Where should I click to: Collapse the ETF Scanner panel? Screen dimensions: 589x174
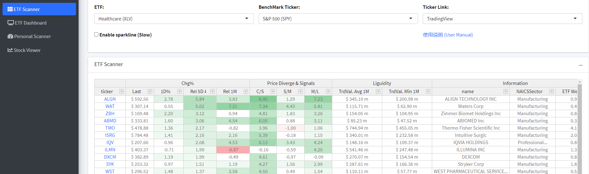(581, 65)
